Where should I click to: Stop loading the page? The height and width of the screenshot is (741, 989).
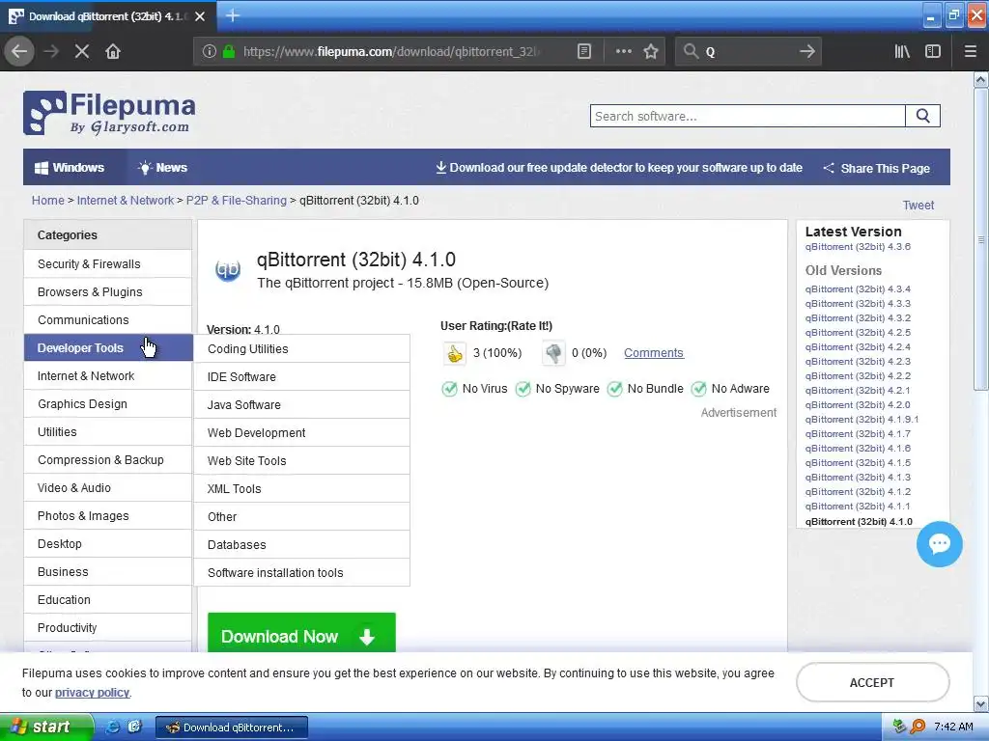[x=81, y=51]
